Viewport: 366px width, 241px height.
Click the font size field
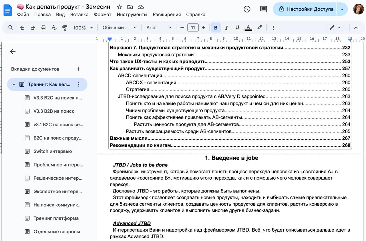click(193, 28)
